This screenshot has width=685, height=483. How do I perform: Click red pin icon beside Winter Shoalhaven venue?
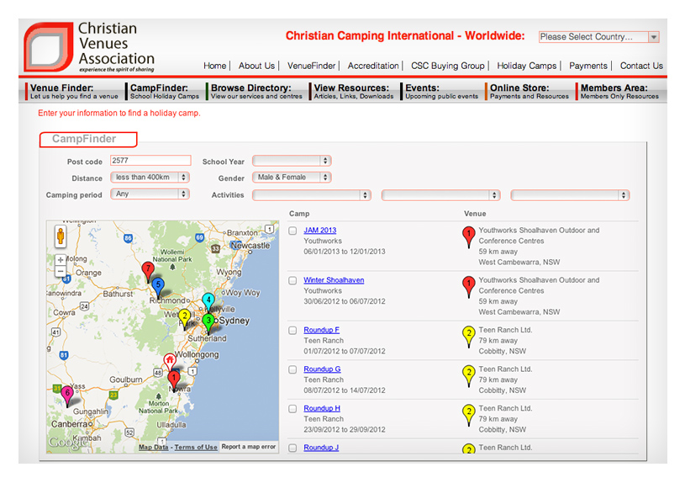point(469,287)
